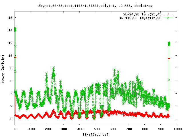Screen dimensions: 183x137
Task: Select the YR-172.23 Tsys:175.28 legend label
Action: point(140,18)
